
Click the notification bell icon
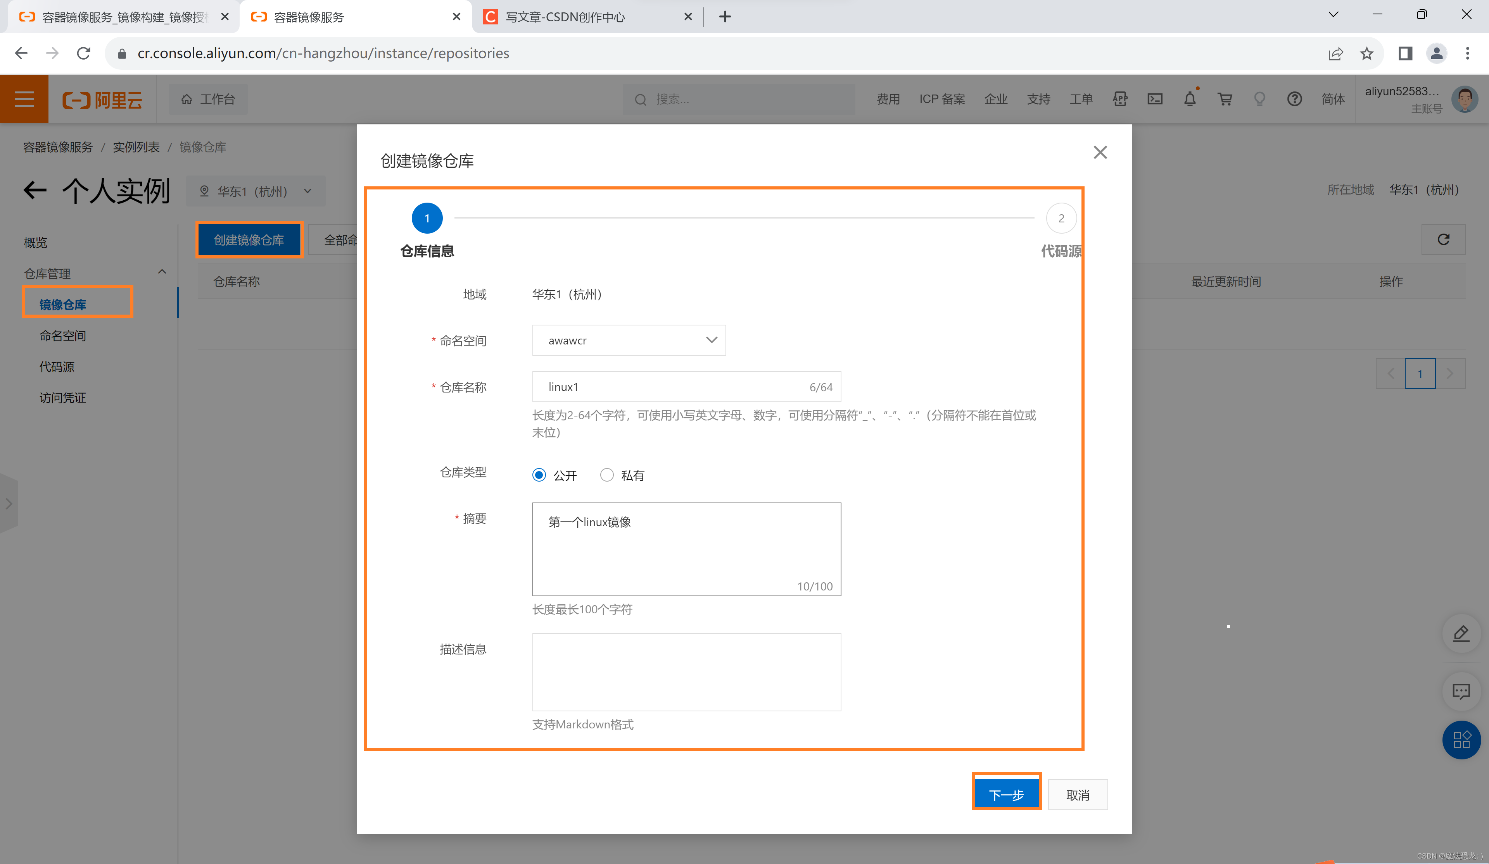click(x=1189, y=99)
